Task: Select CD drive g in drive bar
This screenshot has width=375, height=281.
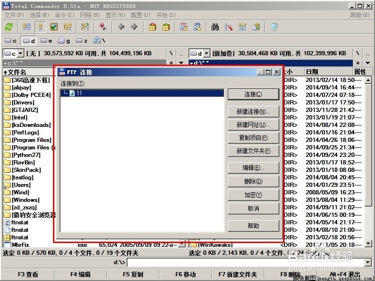Action: (x=64, y=41)
